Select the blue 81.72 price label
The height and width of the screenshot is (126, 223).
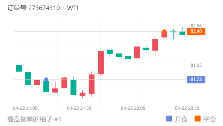point(196,79)
